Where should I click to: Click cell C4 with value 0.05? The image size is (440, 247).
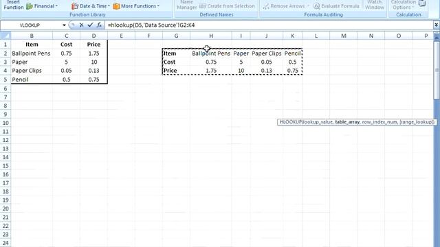[x=66, y=71]
